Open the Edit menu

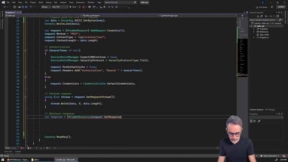(x=14, y=2)
